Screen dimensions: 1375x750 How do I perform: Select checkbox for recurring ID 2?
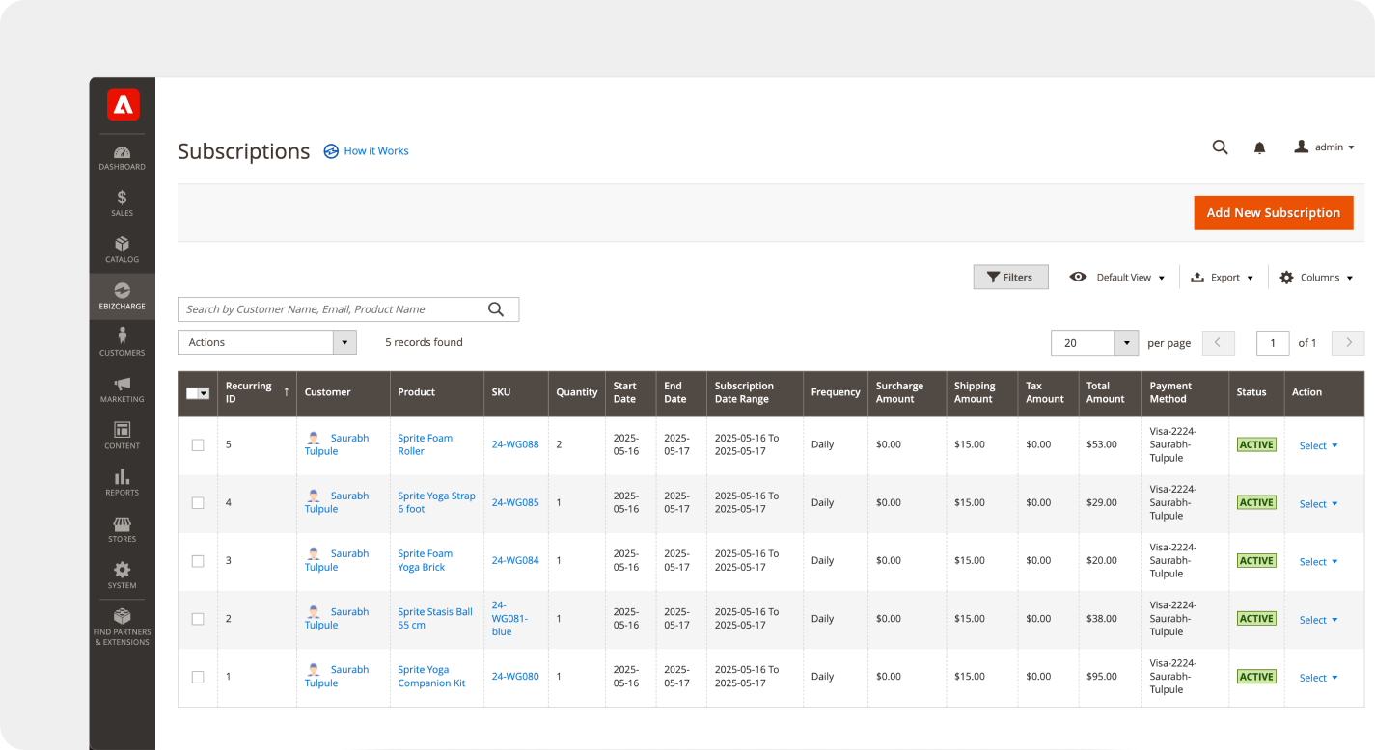click(x=198, y=619)
